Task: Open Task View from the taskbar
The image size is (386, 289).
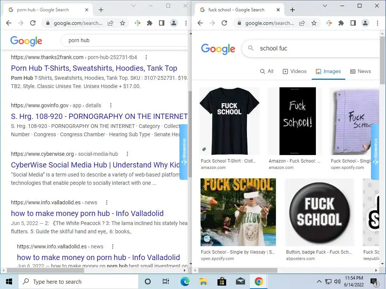Action: [x=166, y=281]
